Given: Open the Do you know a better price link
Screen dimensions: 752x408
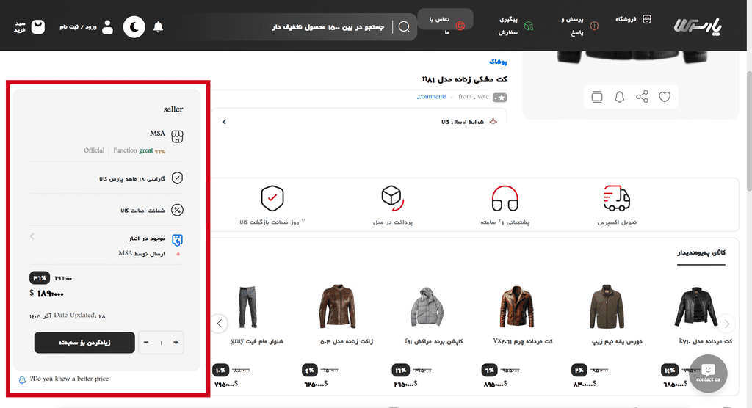Looking at the screenshot, I should [69, 379].
